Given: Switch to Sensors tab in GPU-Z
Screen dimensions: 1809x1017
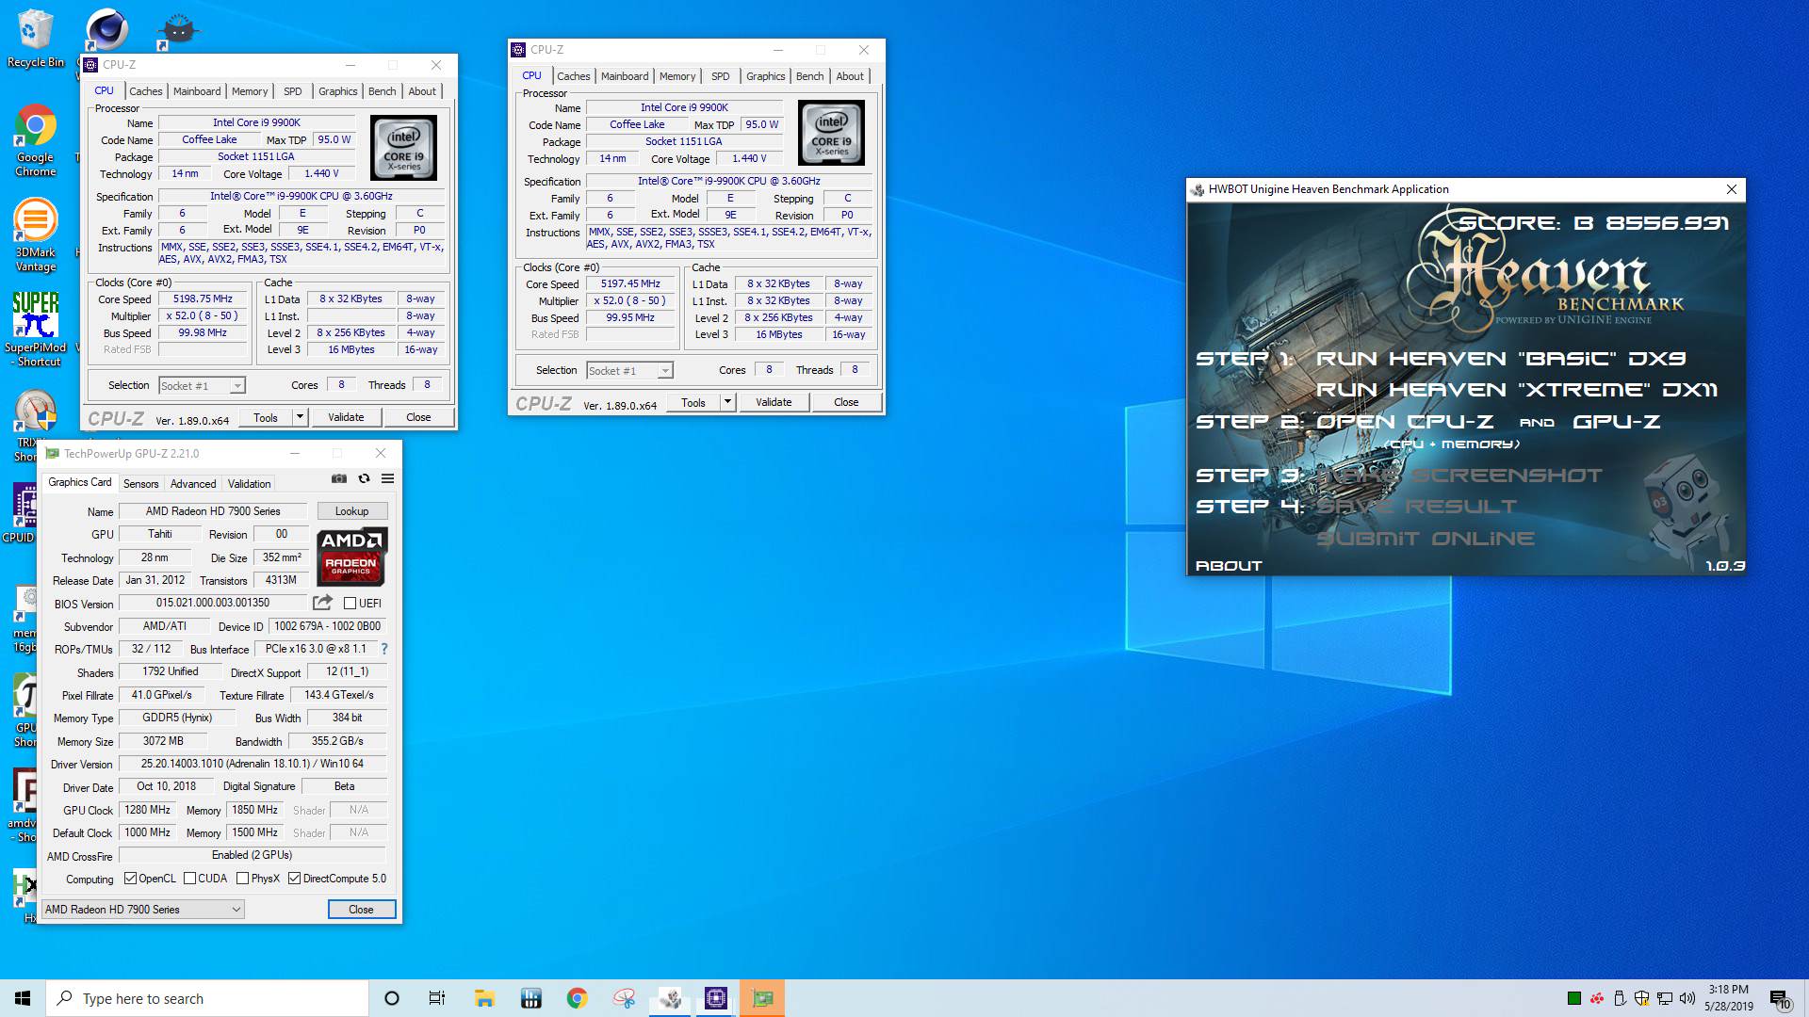Looking at the screenshot, I should click(x=141, y=483).
